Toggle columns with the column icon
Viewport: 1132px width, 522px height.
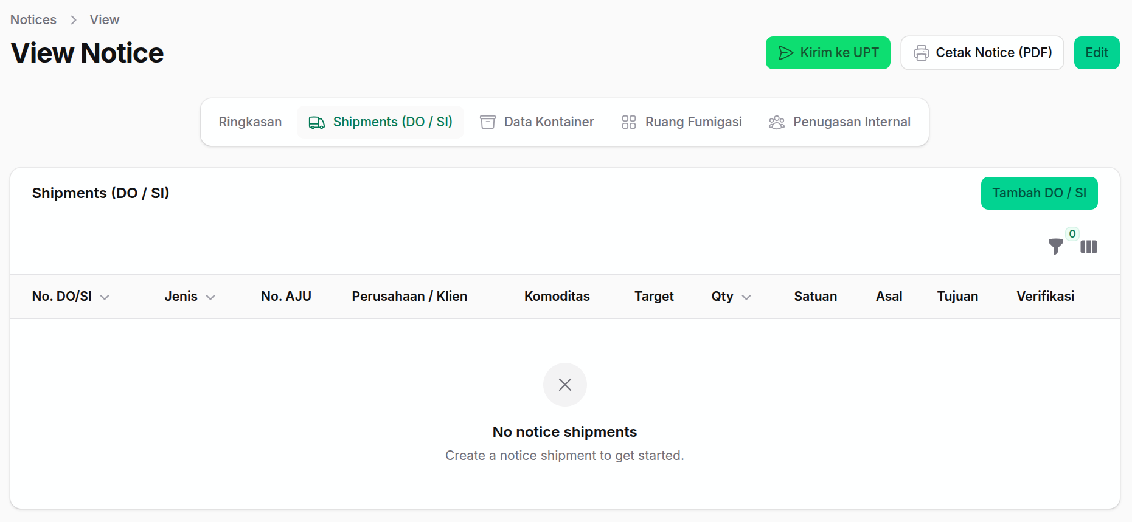click(1089, 247)
